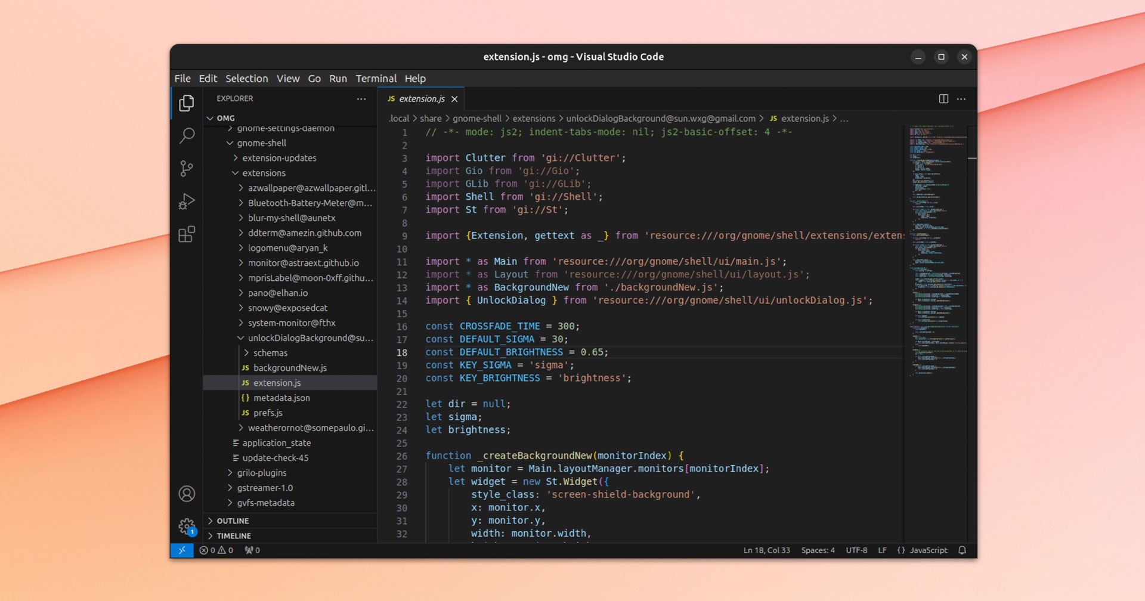Screen dimensions: 1145x601
Task: Split the editor to the right
Action: 943,99
